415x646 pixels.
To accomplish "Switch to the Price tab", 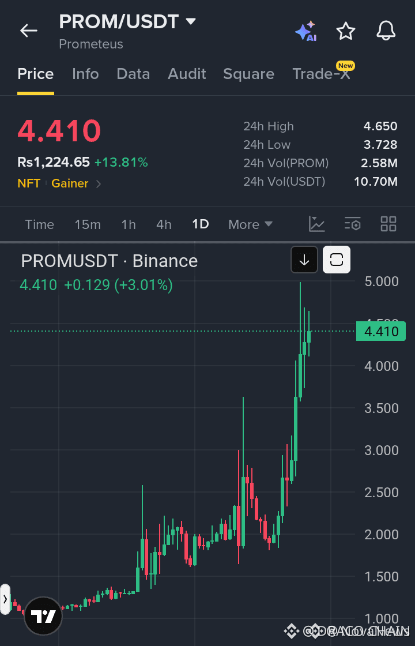I will pyautogui.click(x=35, y=74).
